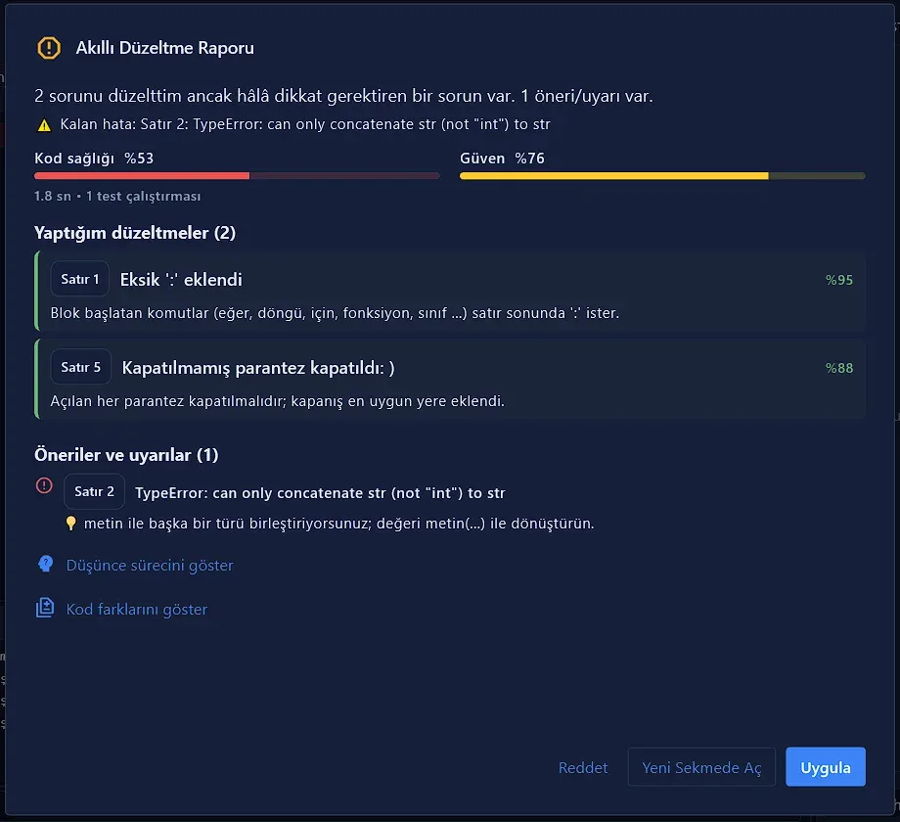Screen dimensions: 900x822
Task: Click the code diff document icon
Action: click(x=45, y=608)
